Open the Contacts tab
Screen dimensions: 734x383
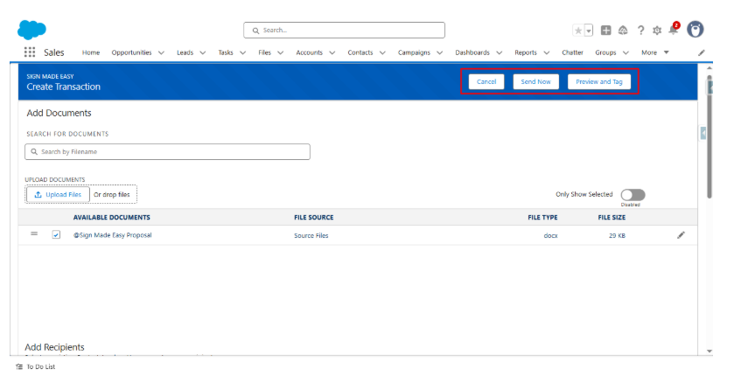(360, 52)
